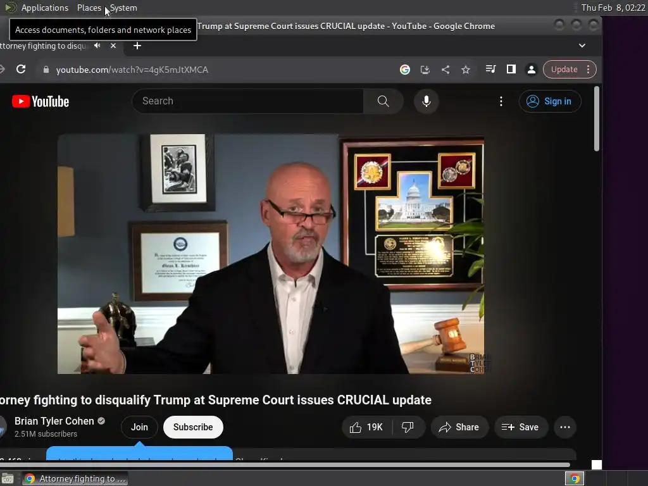Image resolution: width=648 pixels, height=486 pixels.
Task: Open the Chrome three-dot menu beside Update
Action: click(589, 70)
